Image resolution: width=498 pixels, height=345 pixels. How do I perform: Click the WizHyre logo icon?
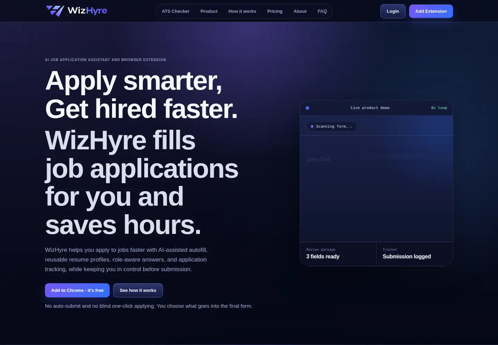[x=55, y=11]
